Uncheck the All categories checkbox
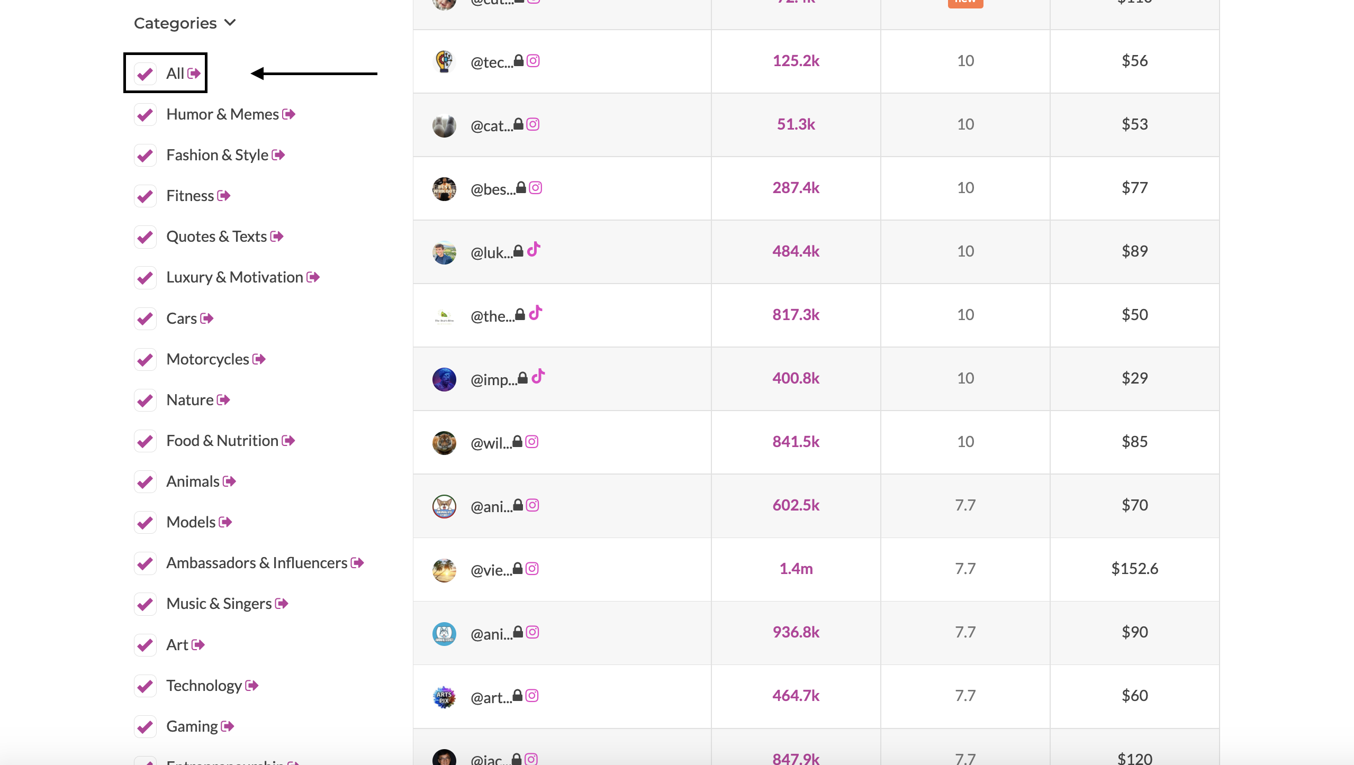 145,74
